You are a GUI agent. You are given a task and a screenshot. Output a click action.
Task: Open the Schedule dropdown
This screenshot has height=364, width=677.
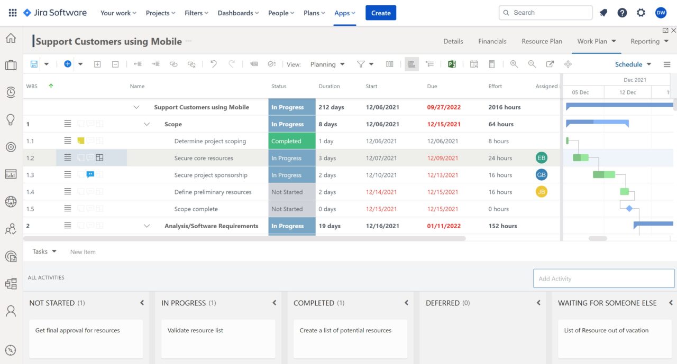(x=633, y=64)
